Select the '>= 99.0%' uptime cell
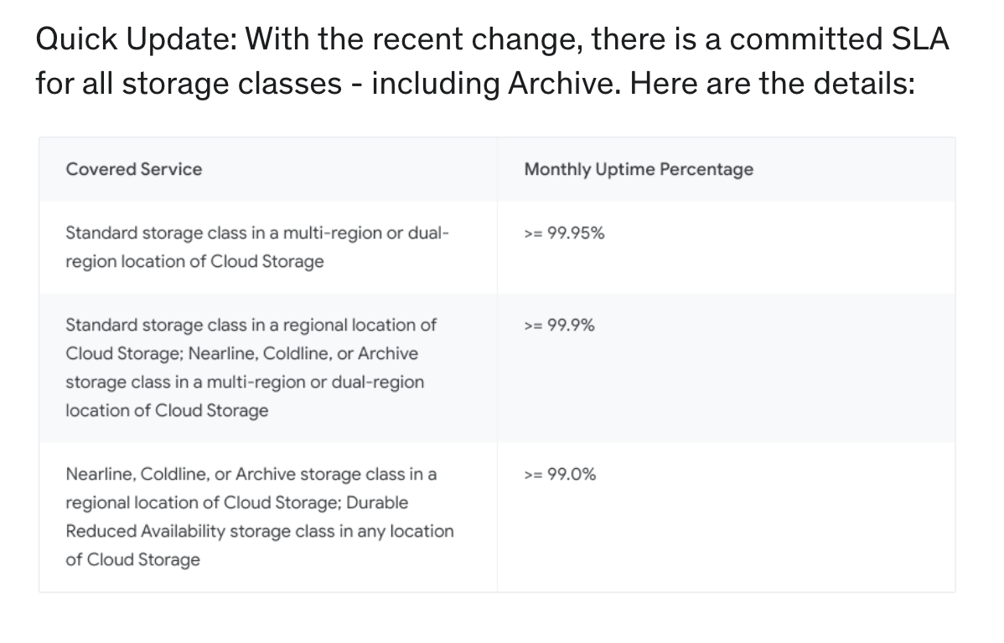This screenshot has width=1004, height=643. [x=560, y=475]
